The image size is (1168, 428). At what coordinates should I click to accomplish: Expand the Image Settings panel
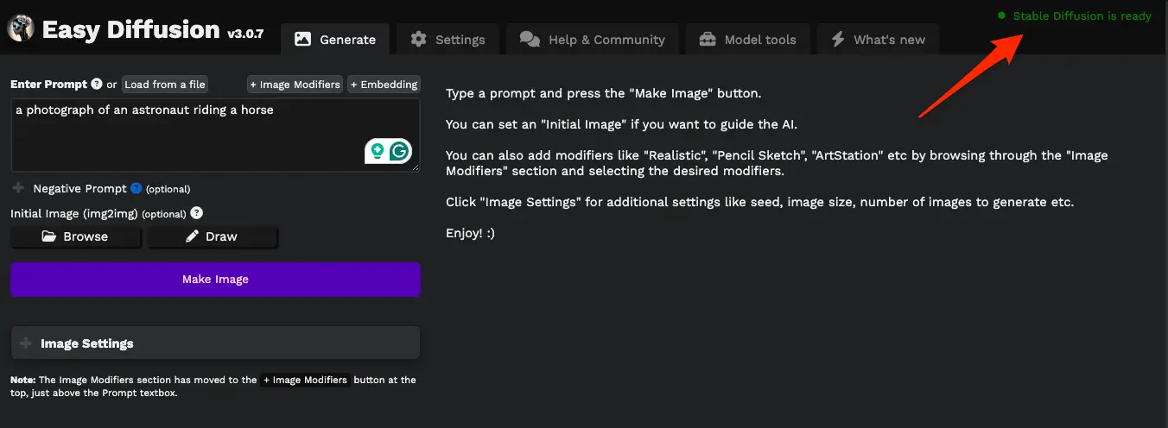[86, 343]
